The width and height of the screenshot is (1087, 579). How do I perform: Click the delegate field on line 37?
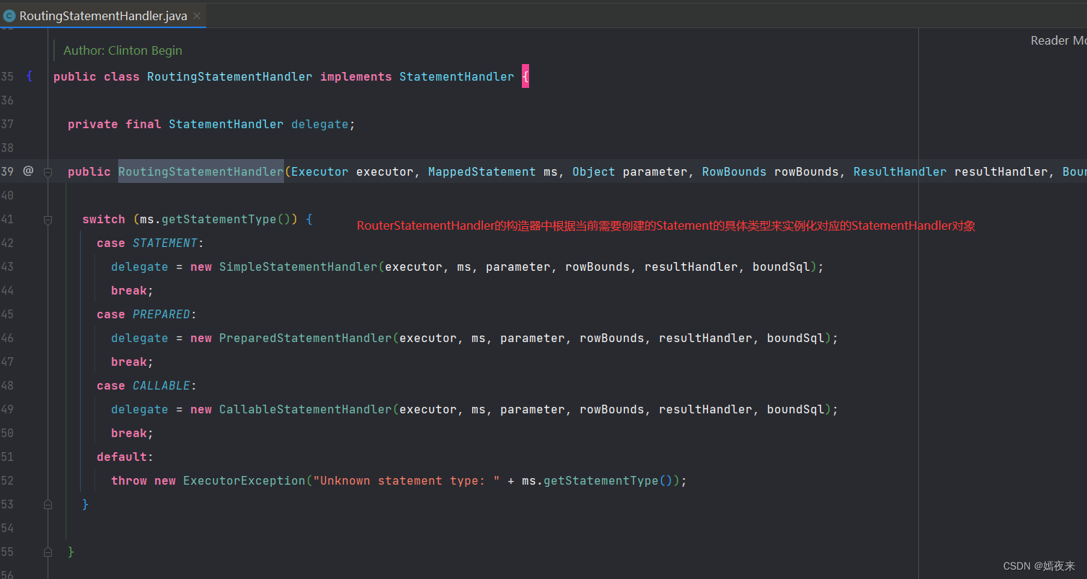point(320,124)
